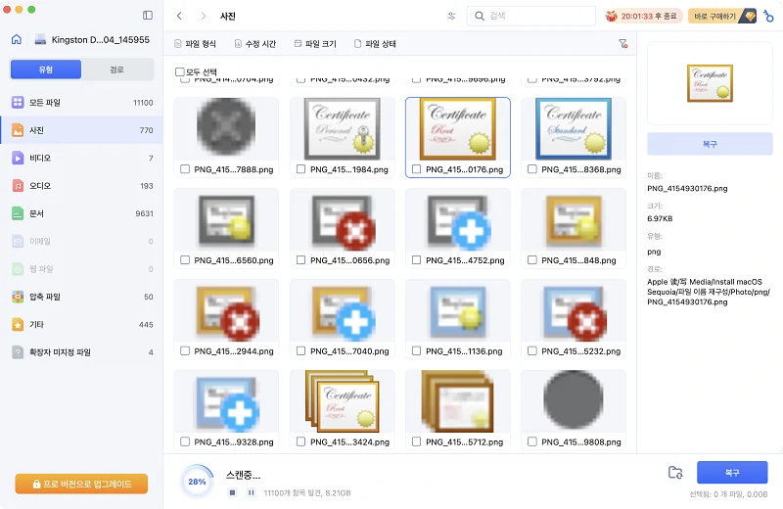The height and width of the screenshot is (509, 783).
Task: Click the file size value 6.97KB
Action: point(660,218)
